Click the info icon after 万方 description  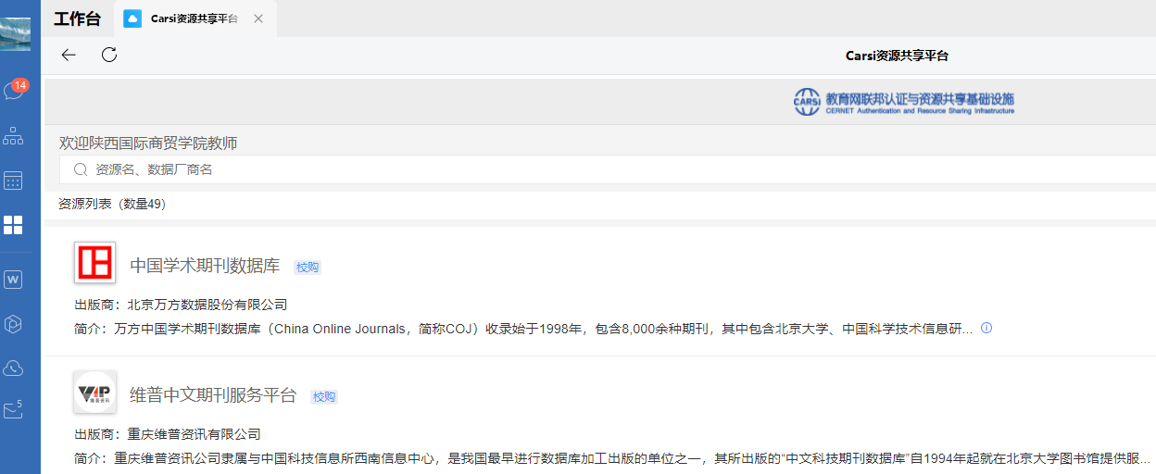[986, 328]
